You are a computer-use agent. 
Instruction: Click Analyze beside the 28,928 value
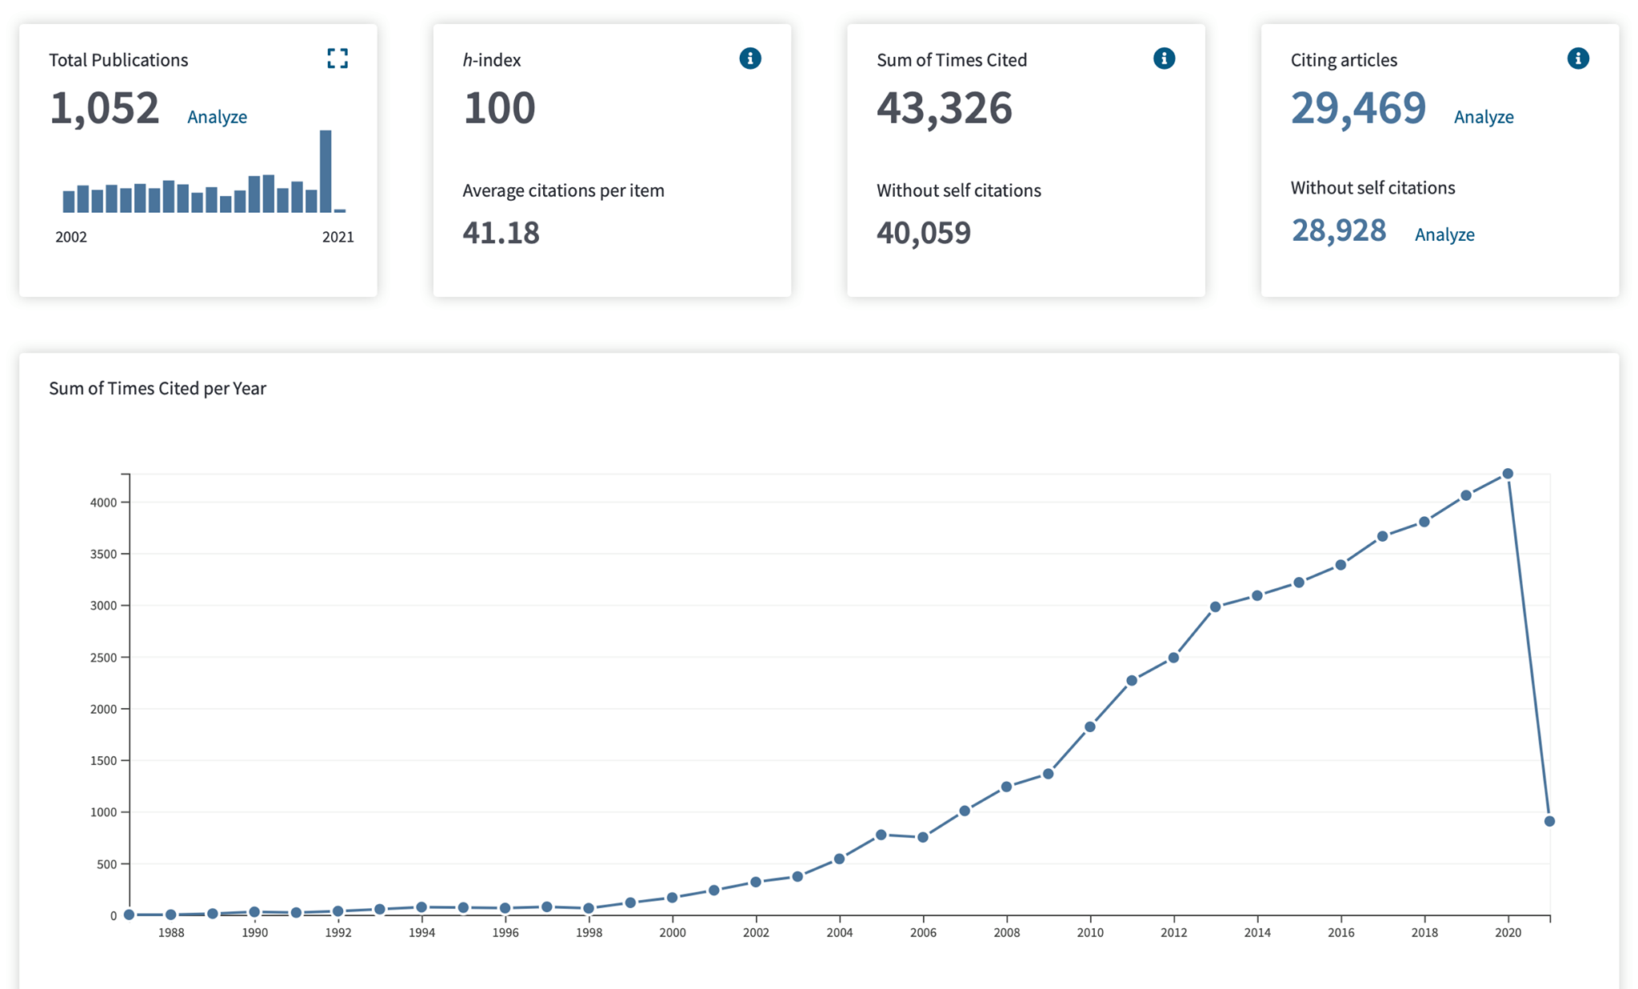tap(1444, 234)
